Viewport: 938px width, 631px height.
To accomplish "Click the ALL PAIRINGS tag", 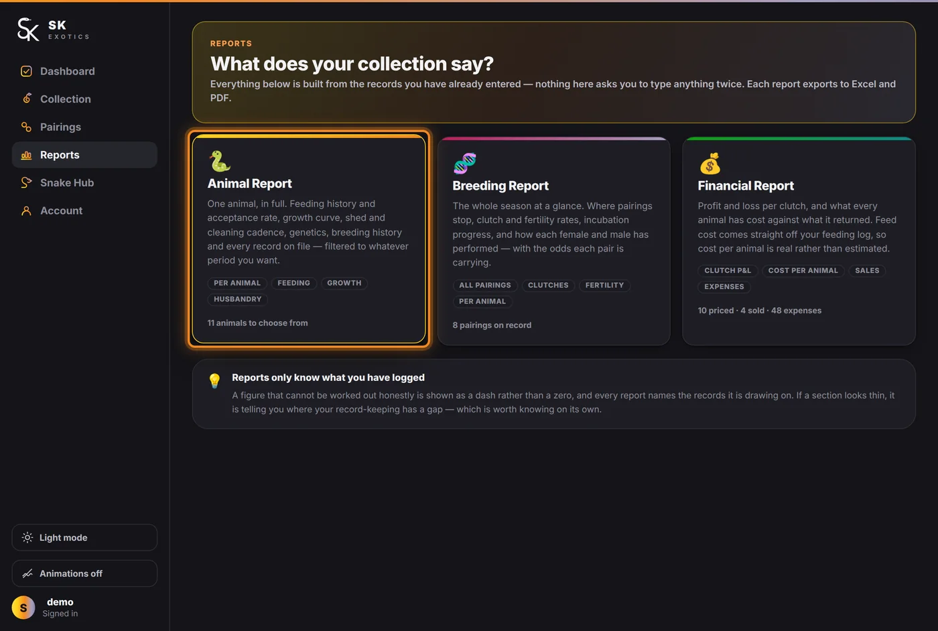I will click(x=485, y=285).
